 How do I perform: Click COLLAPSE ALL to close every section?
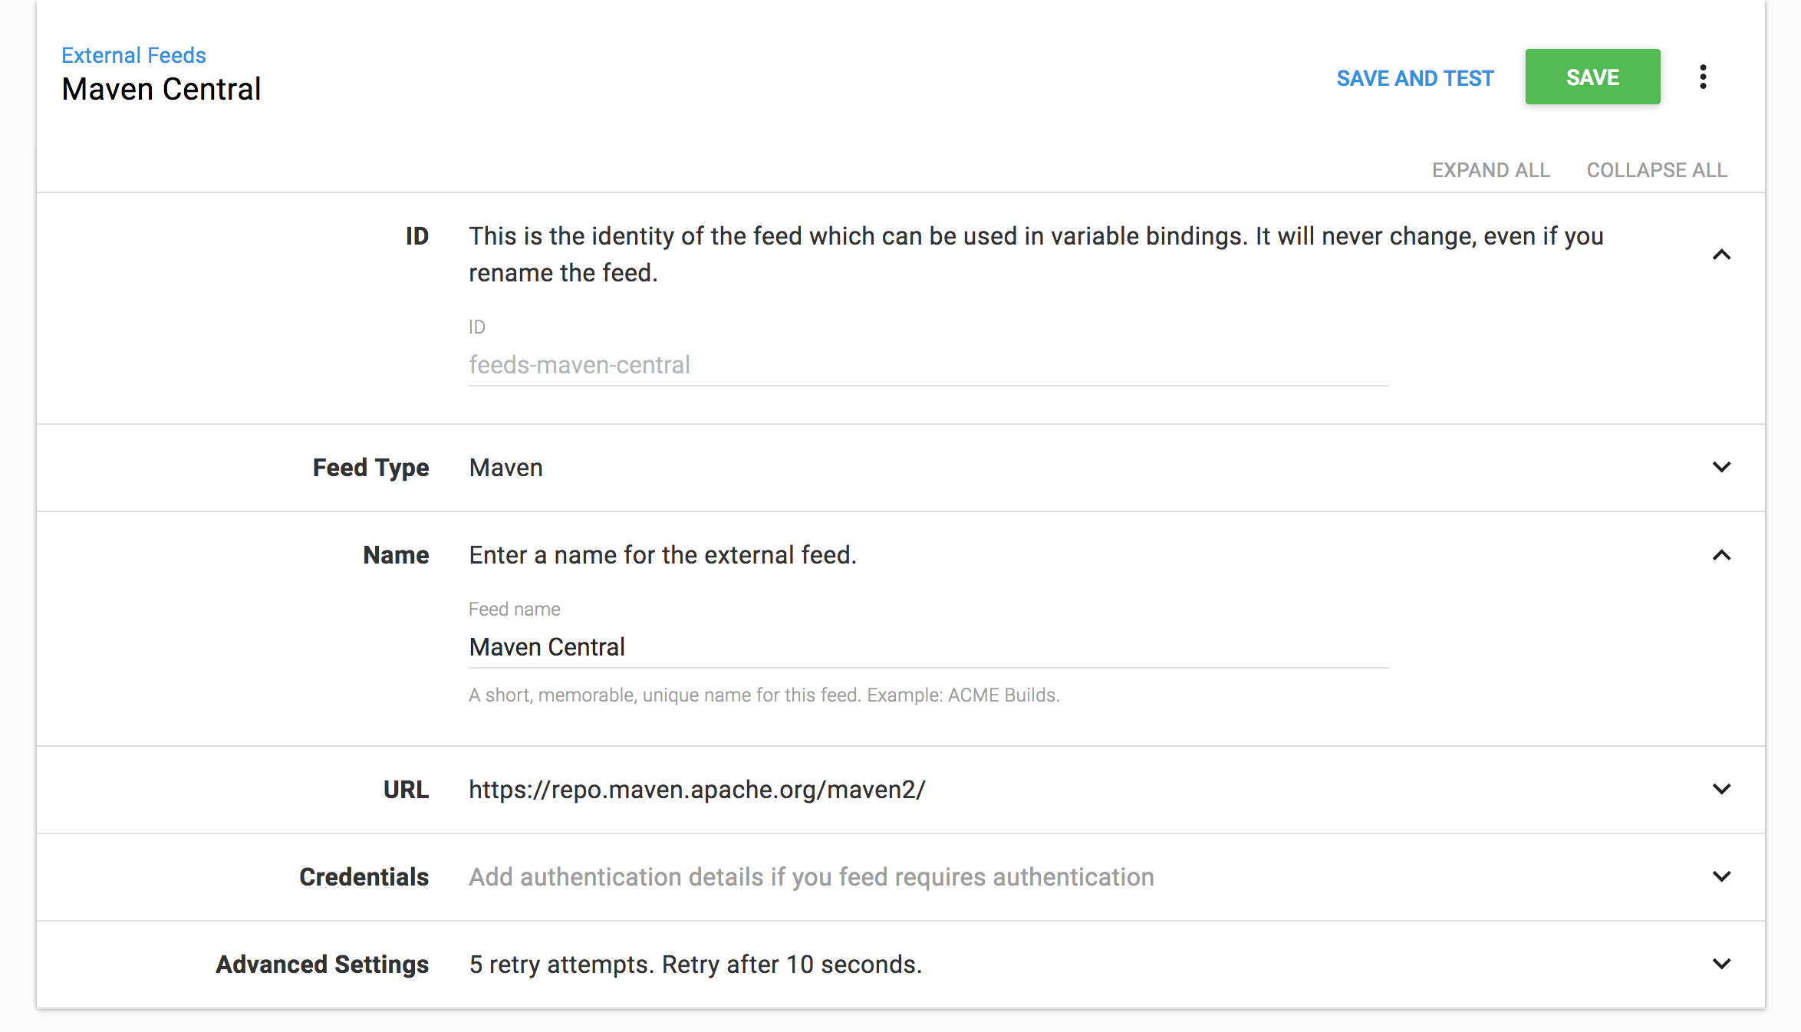1657,169
